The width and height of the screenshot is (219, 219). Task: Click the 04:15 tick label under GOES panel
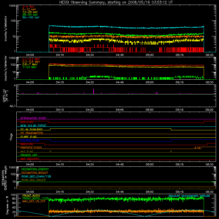point(60,110)
